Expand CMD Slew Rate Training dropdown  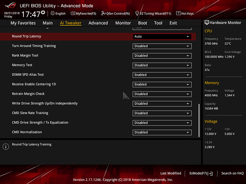pyautogui.click(x=162, y=113)
